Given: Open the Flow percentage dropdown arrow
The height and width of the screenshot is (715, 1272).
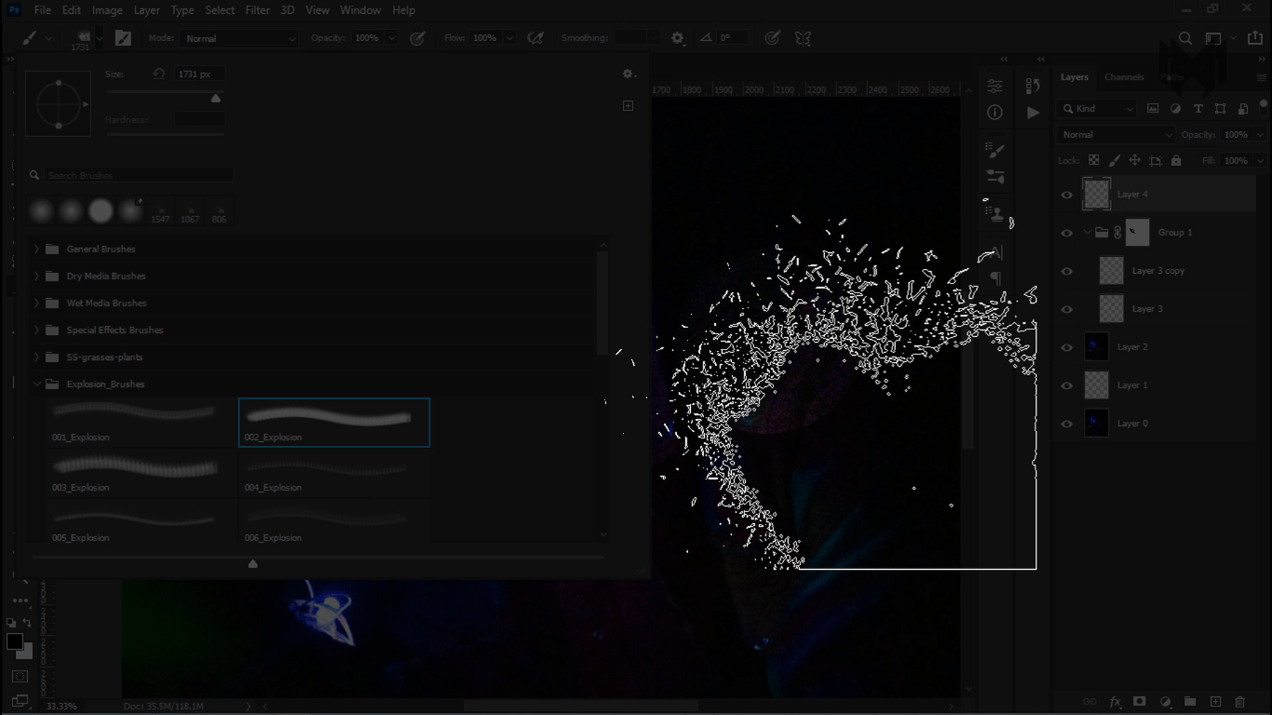Looking at the screenshot, I should 509,38.
